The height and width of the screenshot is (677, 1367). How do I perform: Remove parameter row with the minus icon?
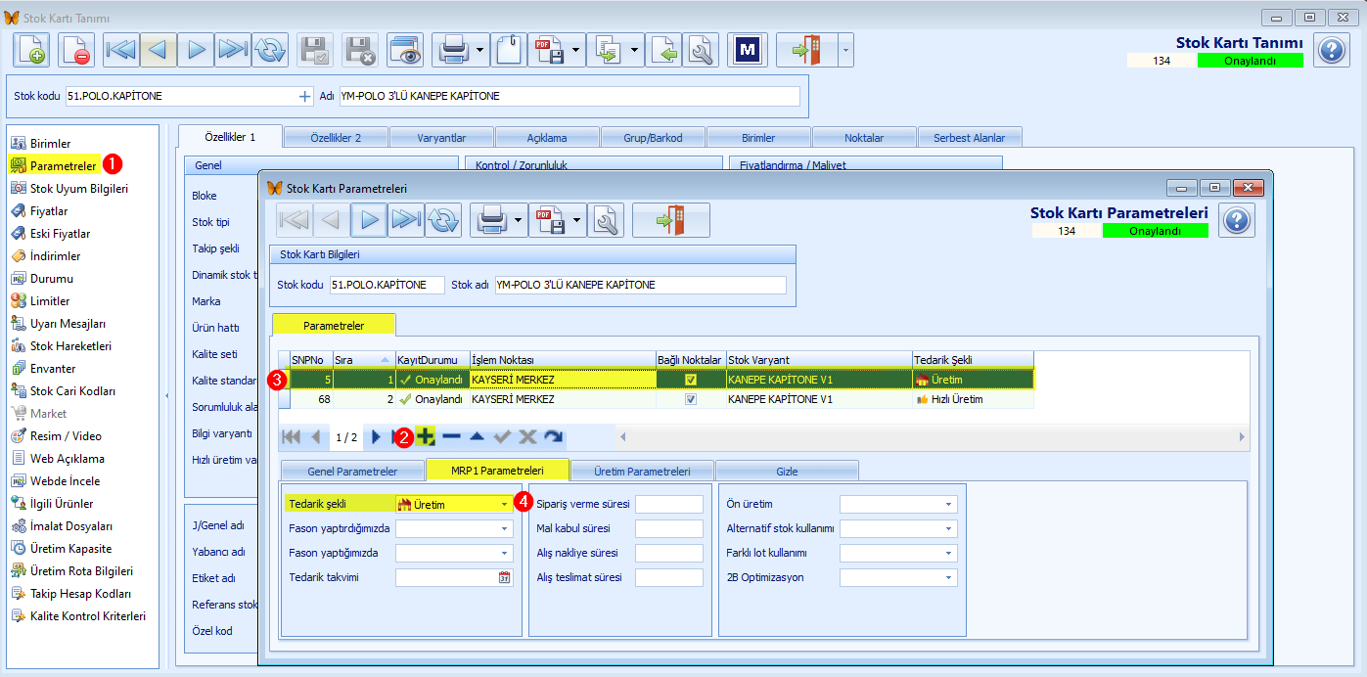tap(450, 436)
